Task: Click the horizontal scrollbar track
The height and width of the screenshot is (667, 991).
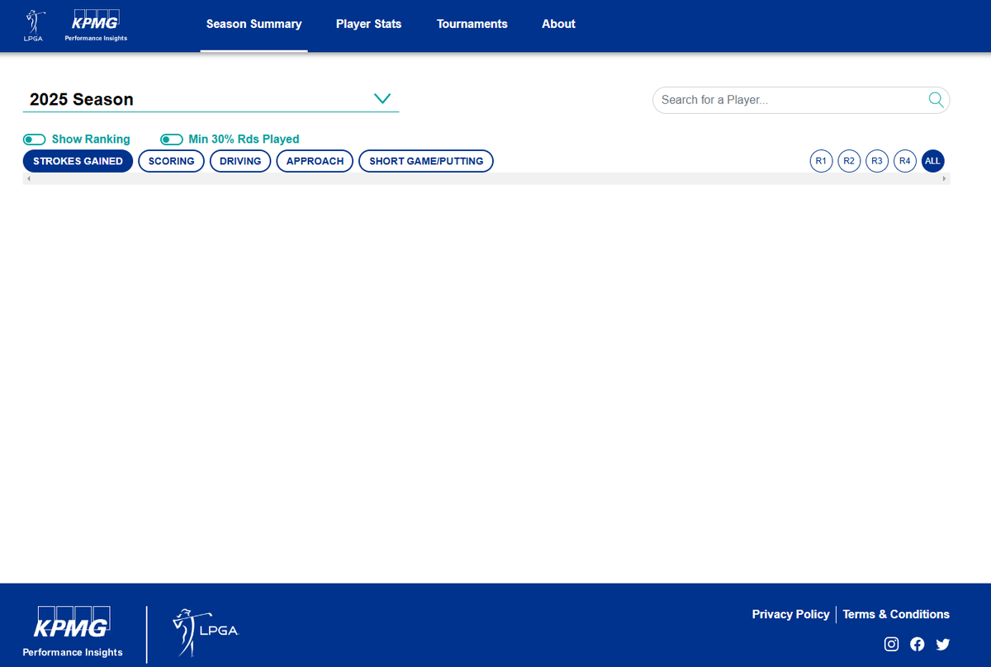Action: (x=486, y=178)
